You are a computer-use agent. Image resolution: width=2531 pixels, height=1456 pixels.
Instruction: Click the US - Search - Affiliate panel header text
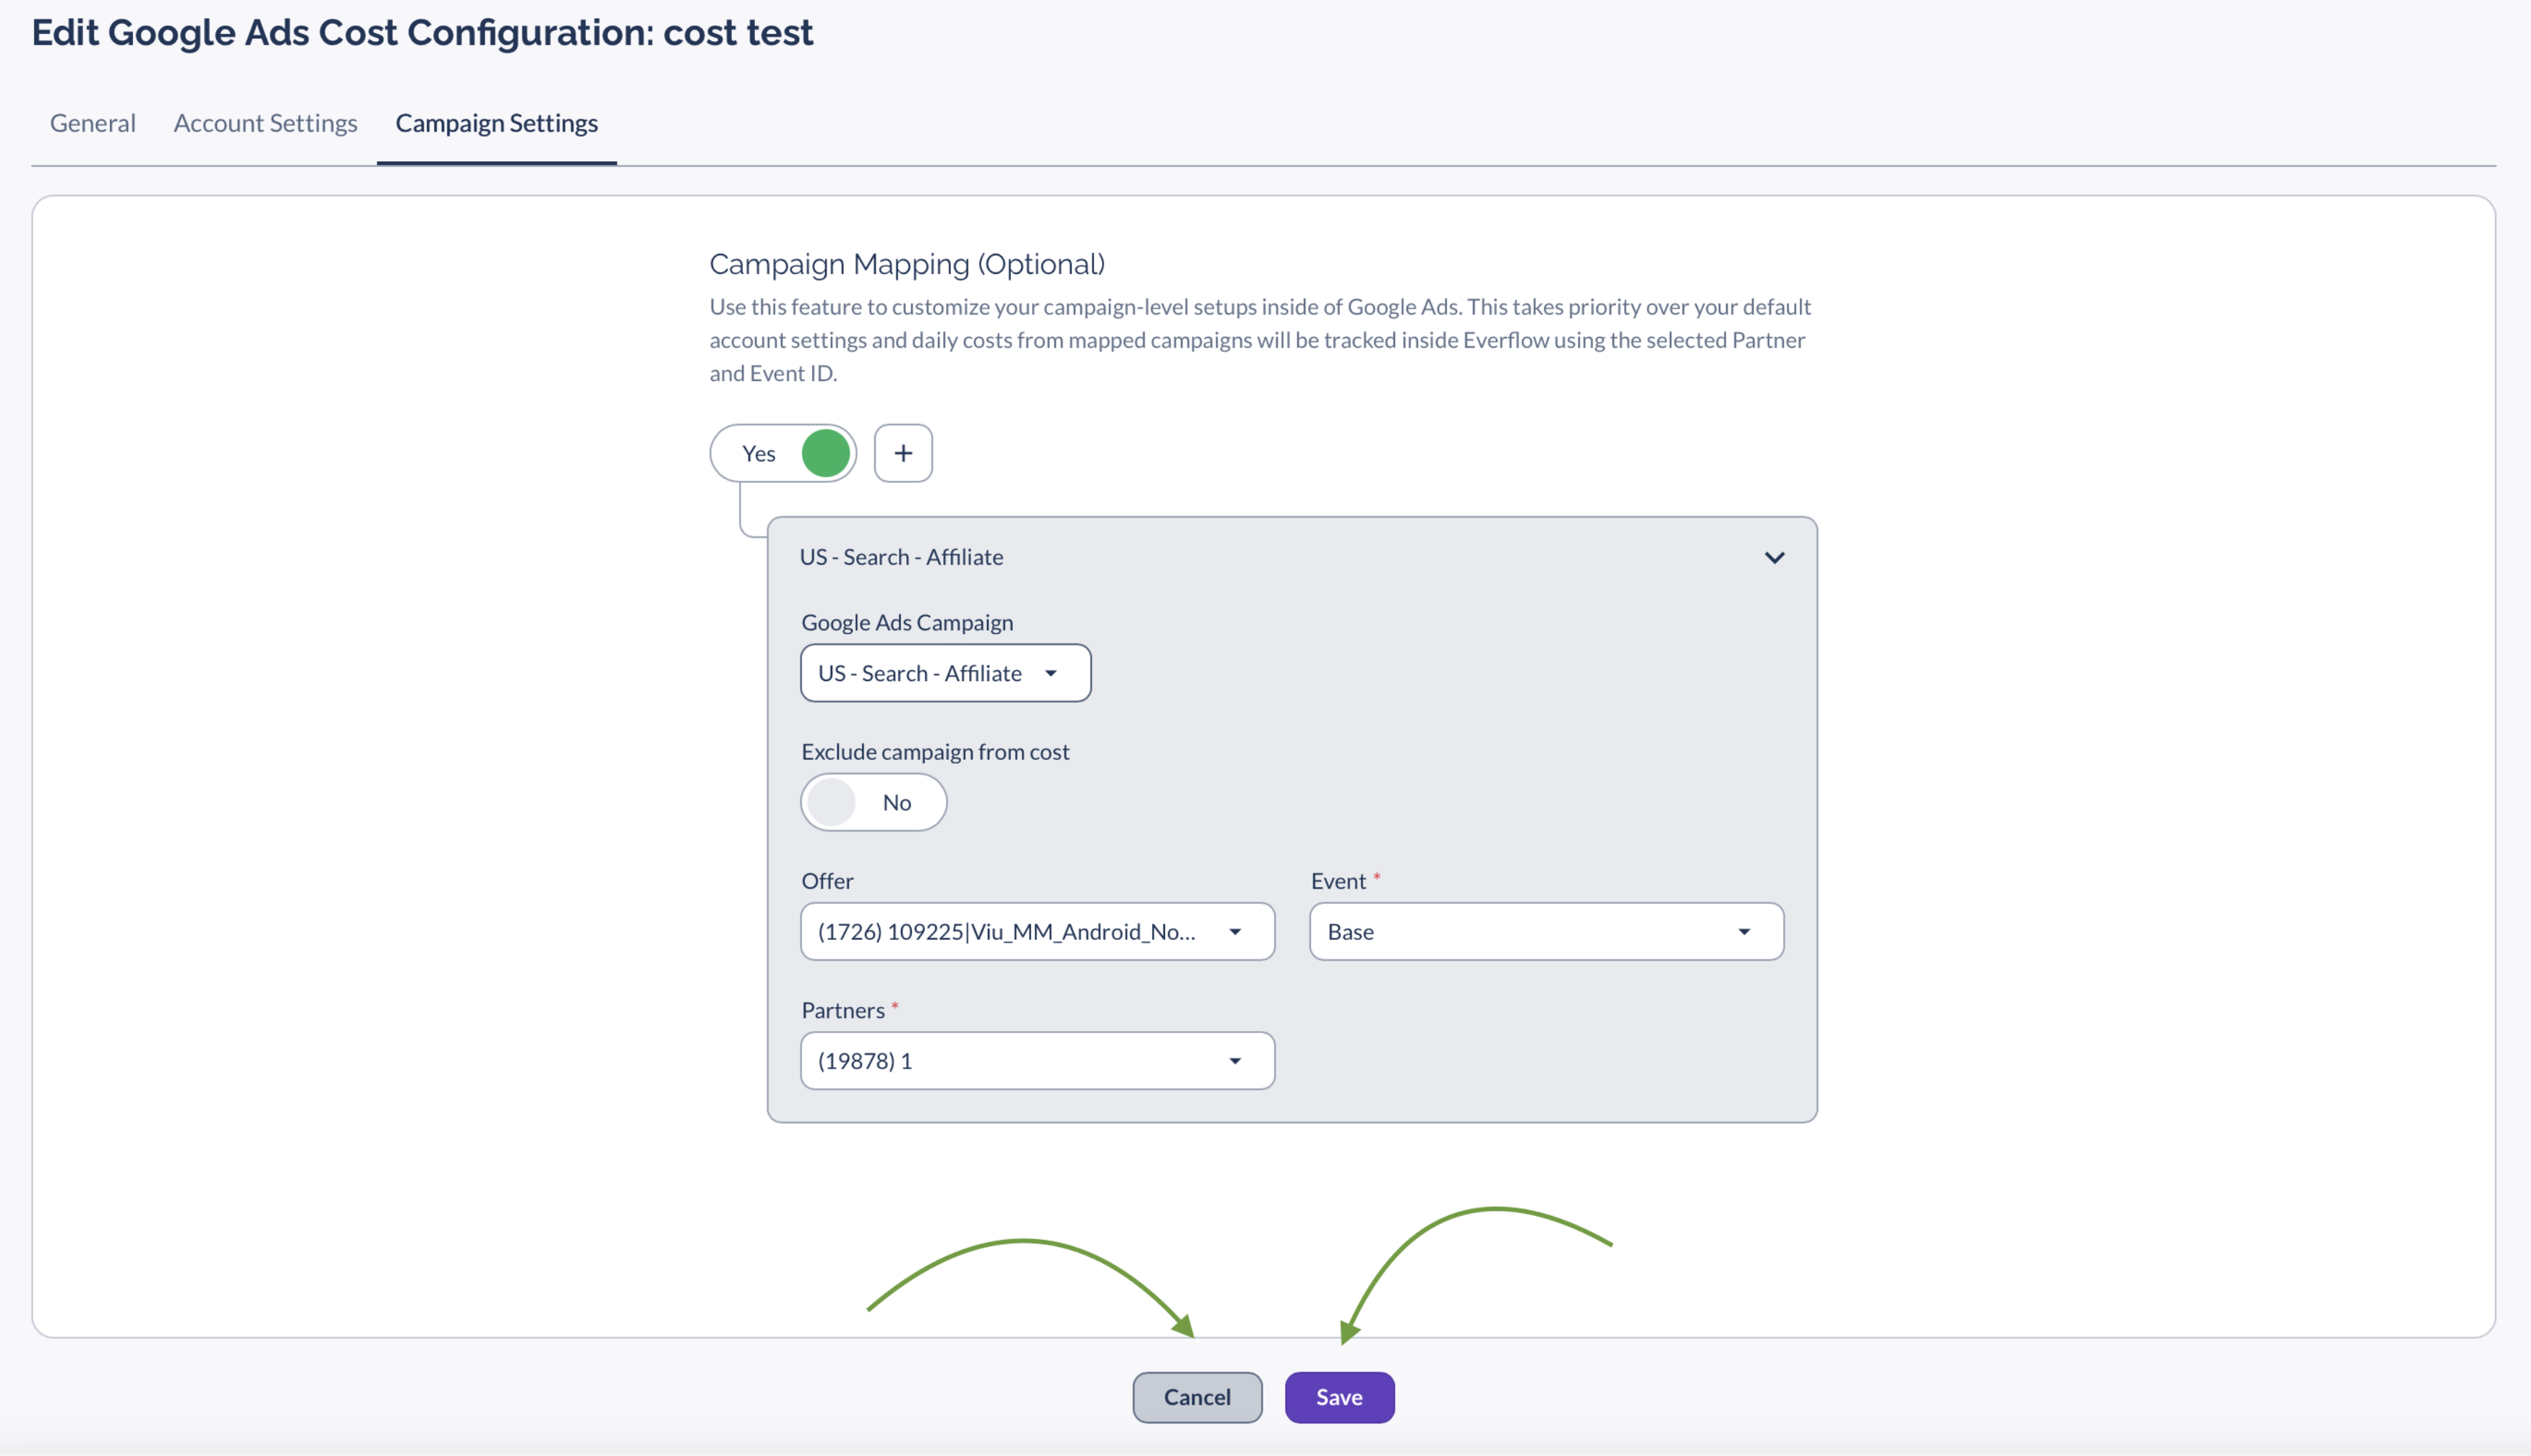point(901,557)
